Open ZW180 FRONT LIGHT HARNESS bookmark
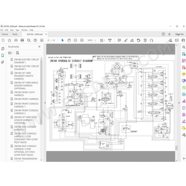The height and width of the screenshot is (186, 186). pyautogui.click(x=24, y=94)
